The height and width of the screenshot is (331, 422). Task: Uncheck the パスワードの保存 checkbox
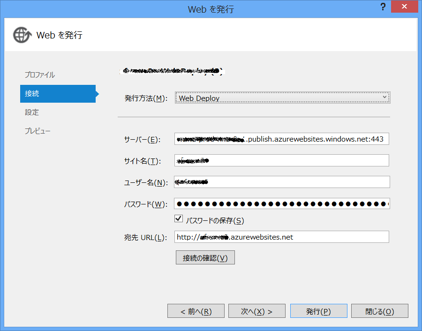pyautogui.click(x=178, y=218)
